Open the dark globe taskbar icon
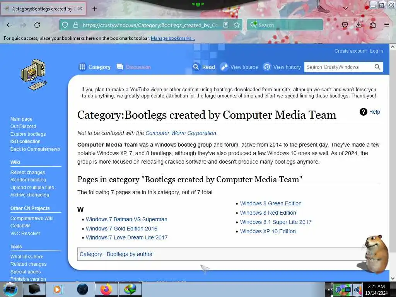The width and height of the screenshot is (396, 297). click(83, 289)
